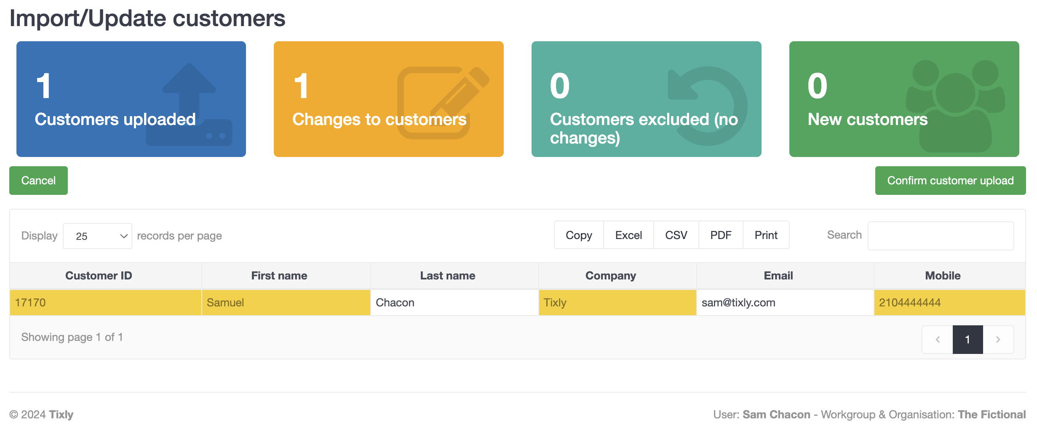
Task: Export table to Excel
Action: tap(628, 235)
